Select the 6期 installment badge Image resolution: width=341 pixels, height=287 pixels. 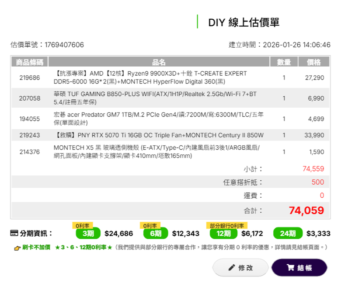(x=156, y=233)
